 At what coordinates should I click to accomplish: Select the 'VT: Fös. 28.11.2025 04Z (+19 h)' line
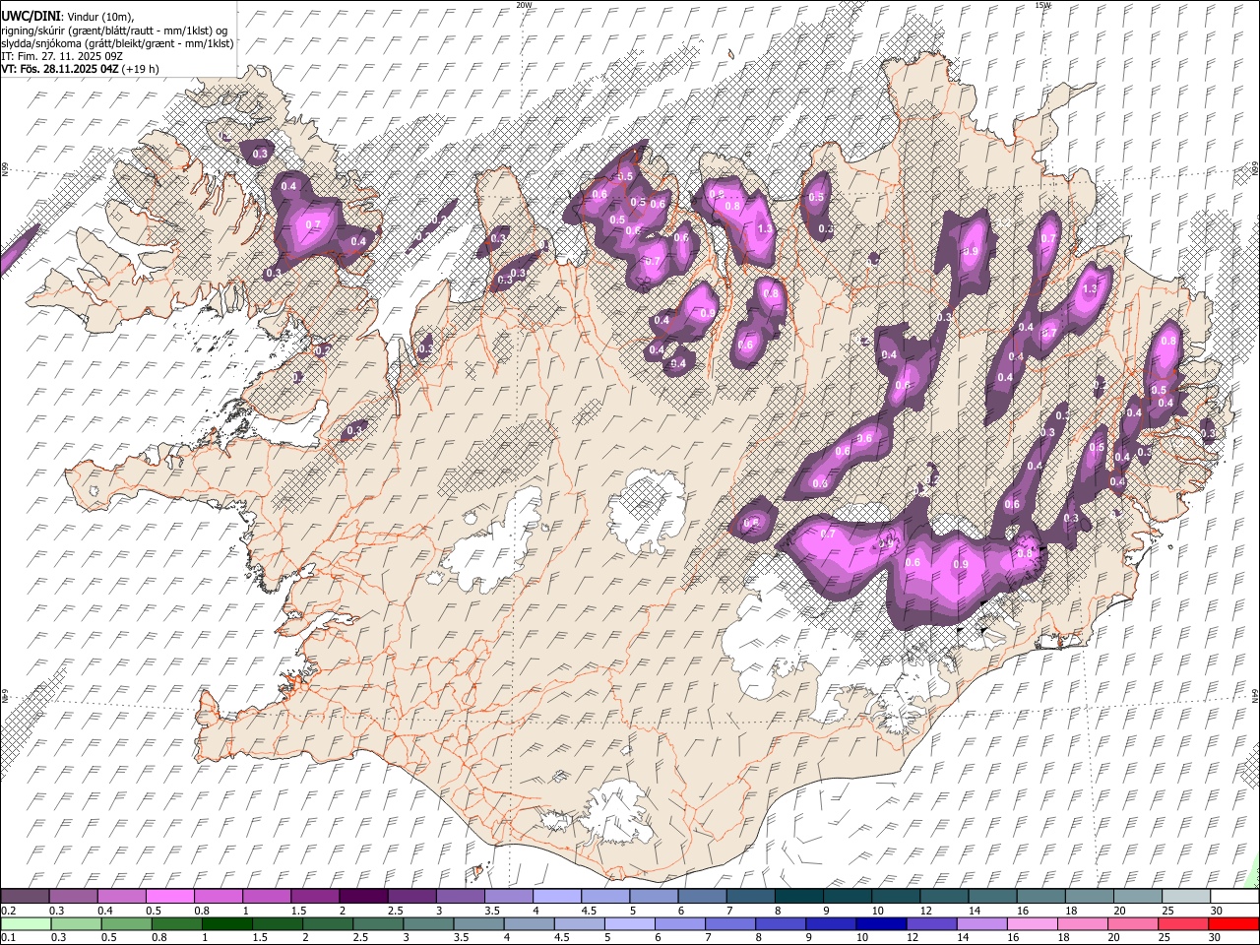(80, 69)
